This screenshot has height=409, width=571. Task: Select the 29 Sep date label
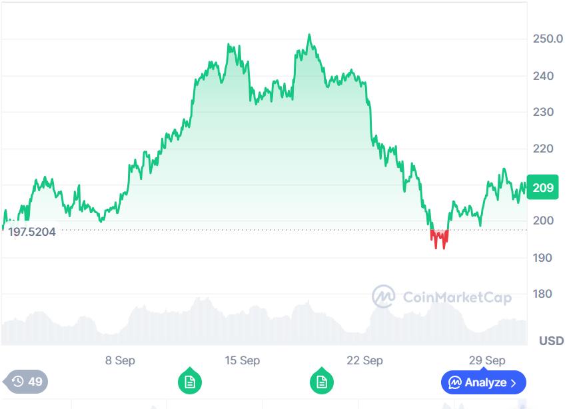(x=486, y=360)
